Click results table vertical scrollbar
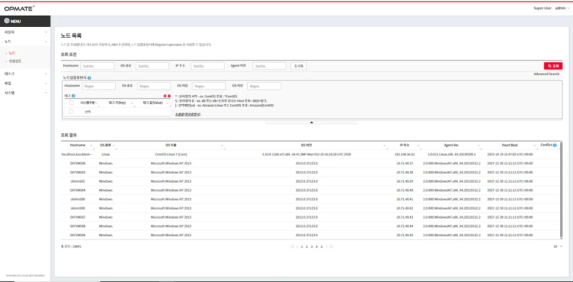The height and width of the screenshot is (282, 573). (x=561, y=190)
